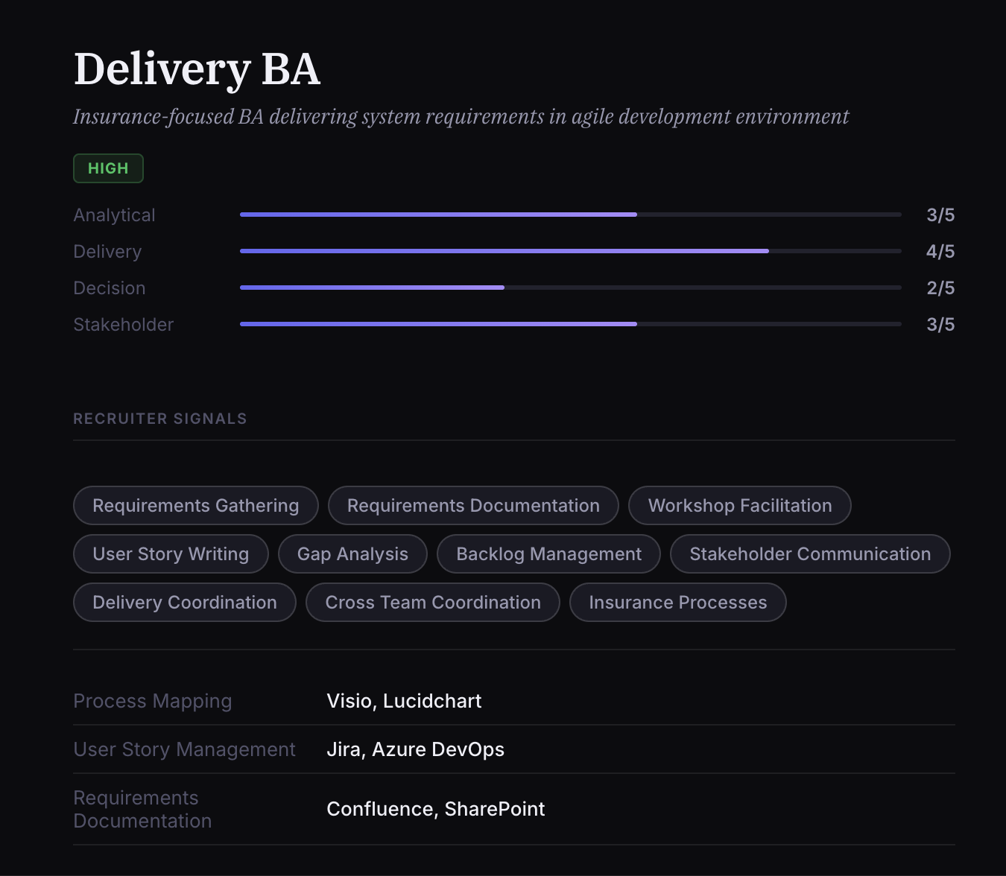This screenshot has width=1006, height=876.
Task: Click the Analytical skill progress bar
Action: coord(570,214)
